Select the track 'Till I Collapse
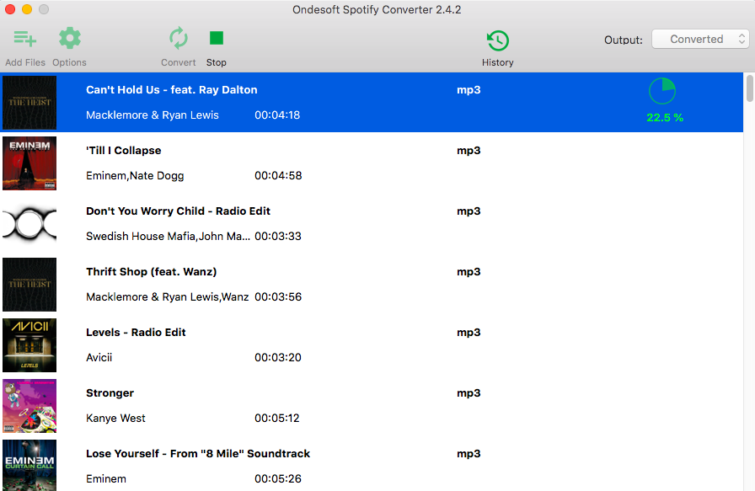 (123, 151)
